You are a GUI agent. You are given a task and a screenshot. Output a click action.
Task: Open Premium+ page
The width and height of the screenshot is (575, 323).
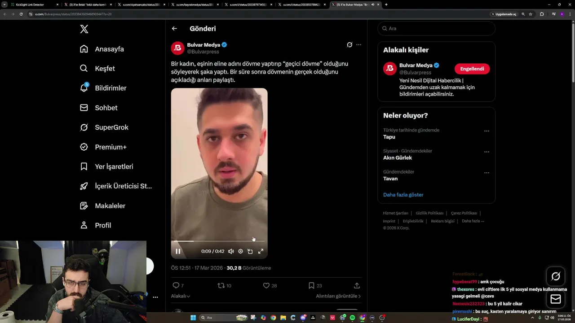(103, 147)
